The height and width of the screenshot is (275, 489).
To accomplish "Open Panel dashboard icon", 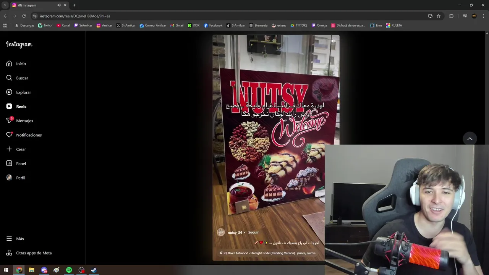I will point(9,163).
